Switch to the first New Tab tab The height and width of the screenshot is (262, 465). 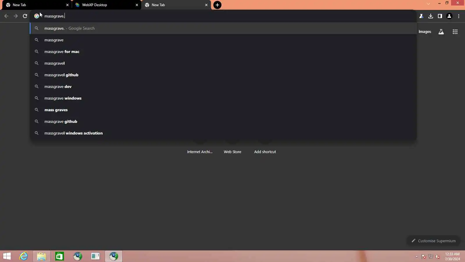pos(37,5)
